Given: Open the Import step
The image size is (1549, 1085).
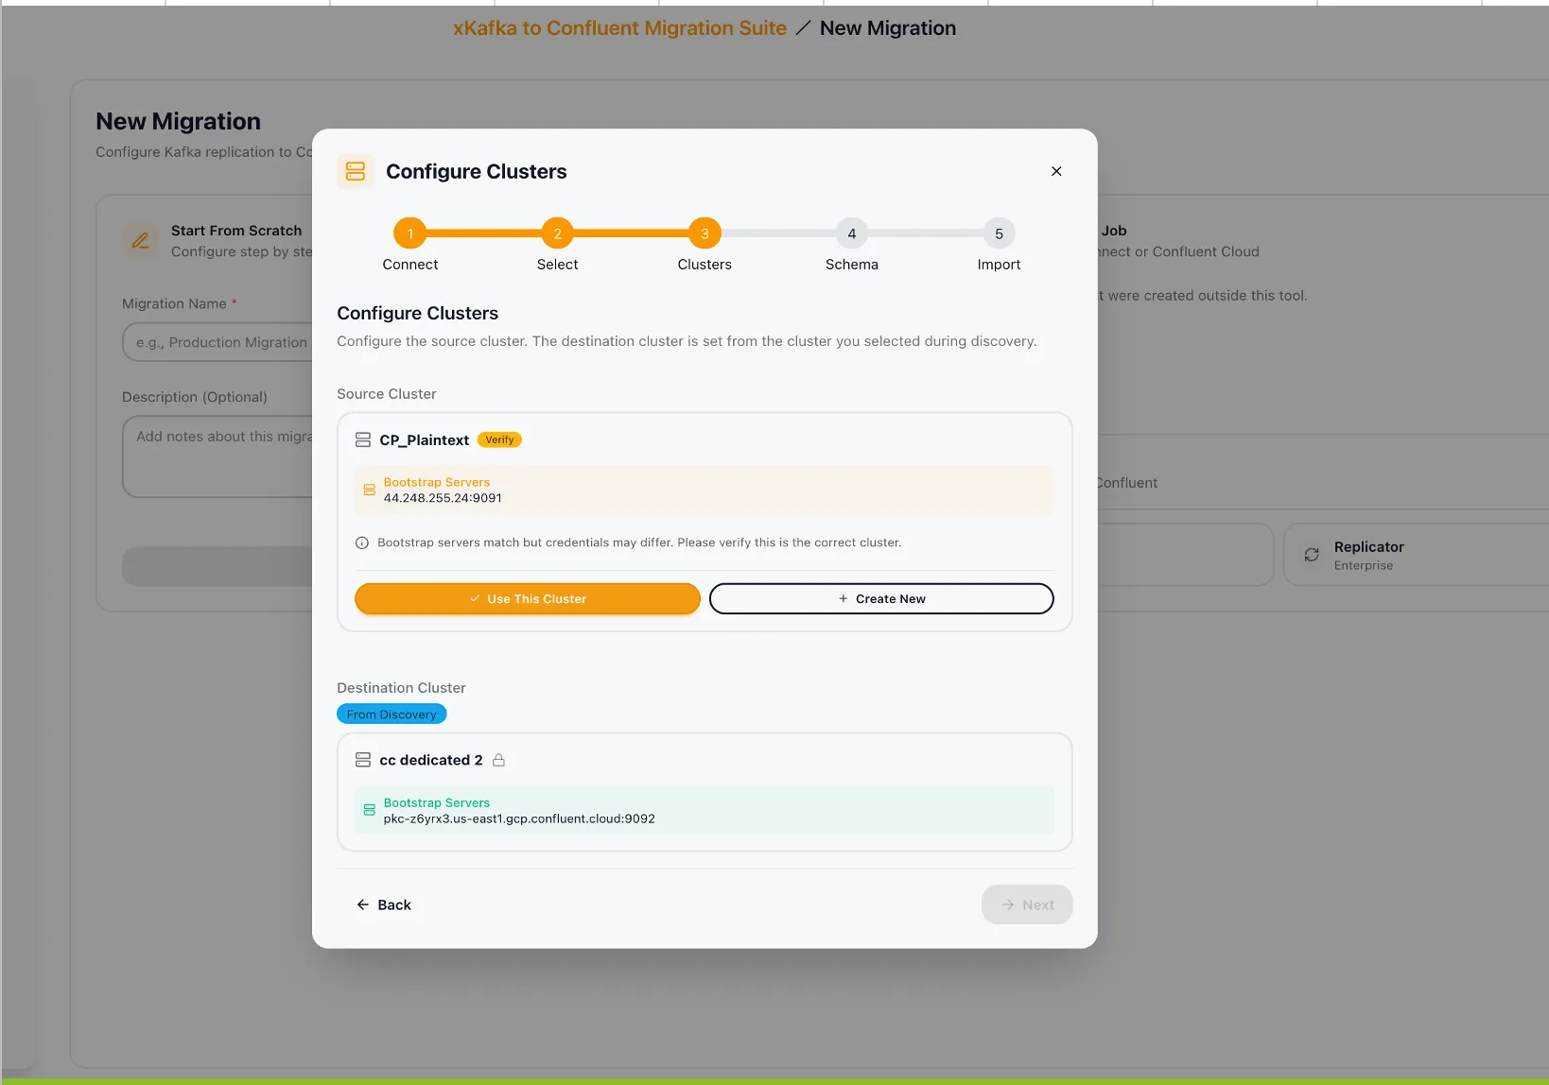Looking at the screenshot, I should coord(999,233).
